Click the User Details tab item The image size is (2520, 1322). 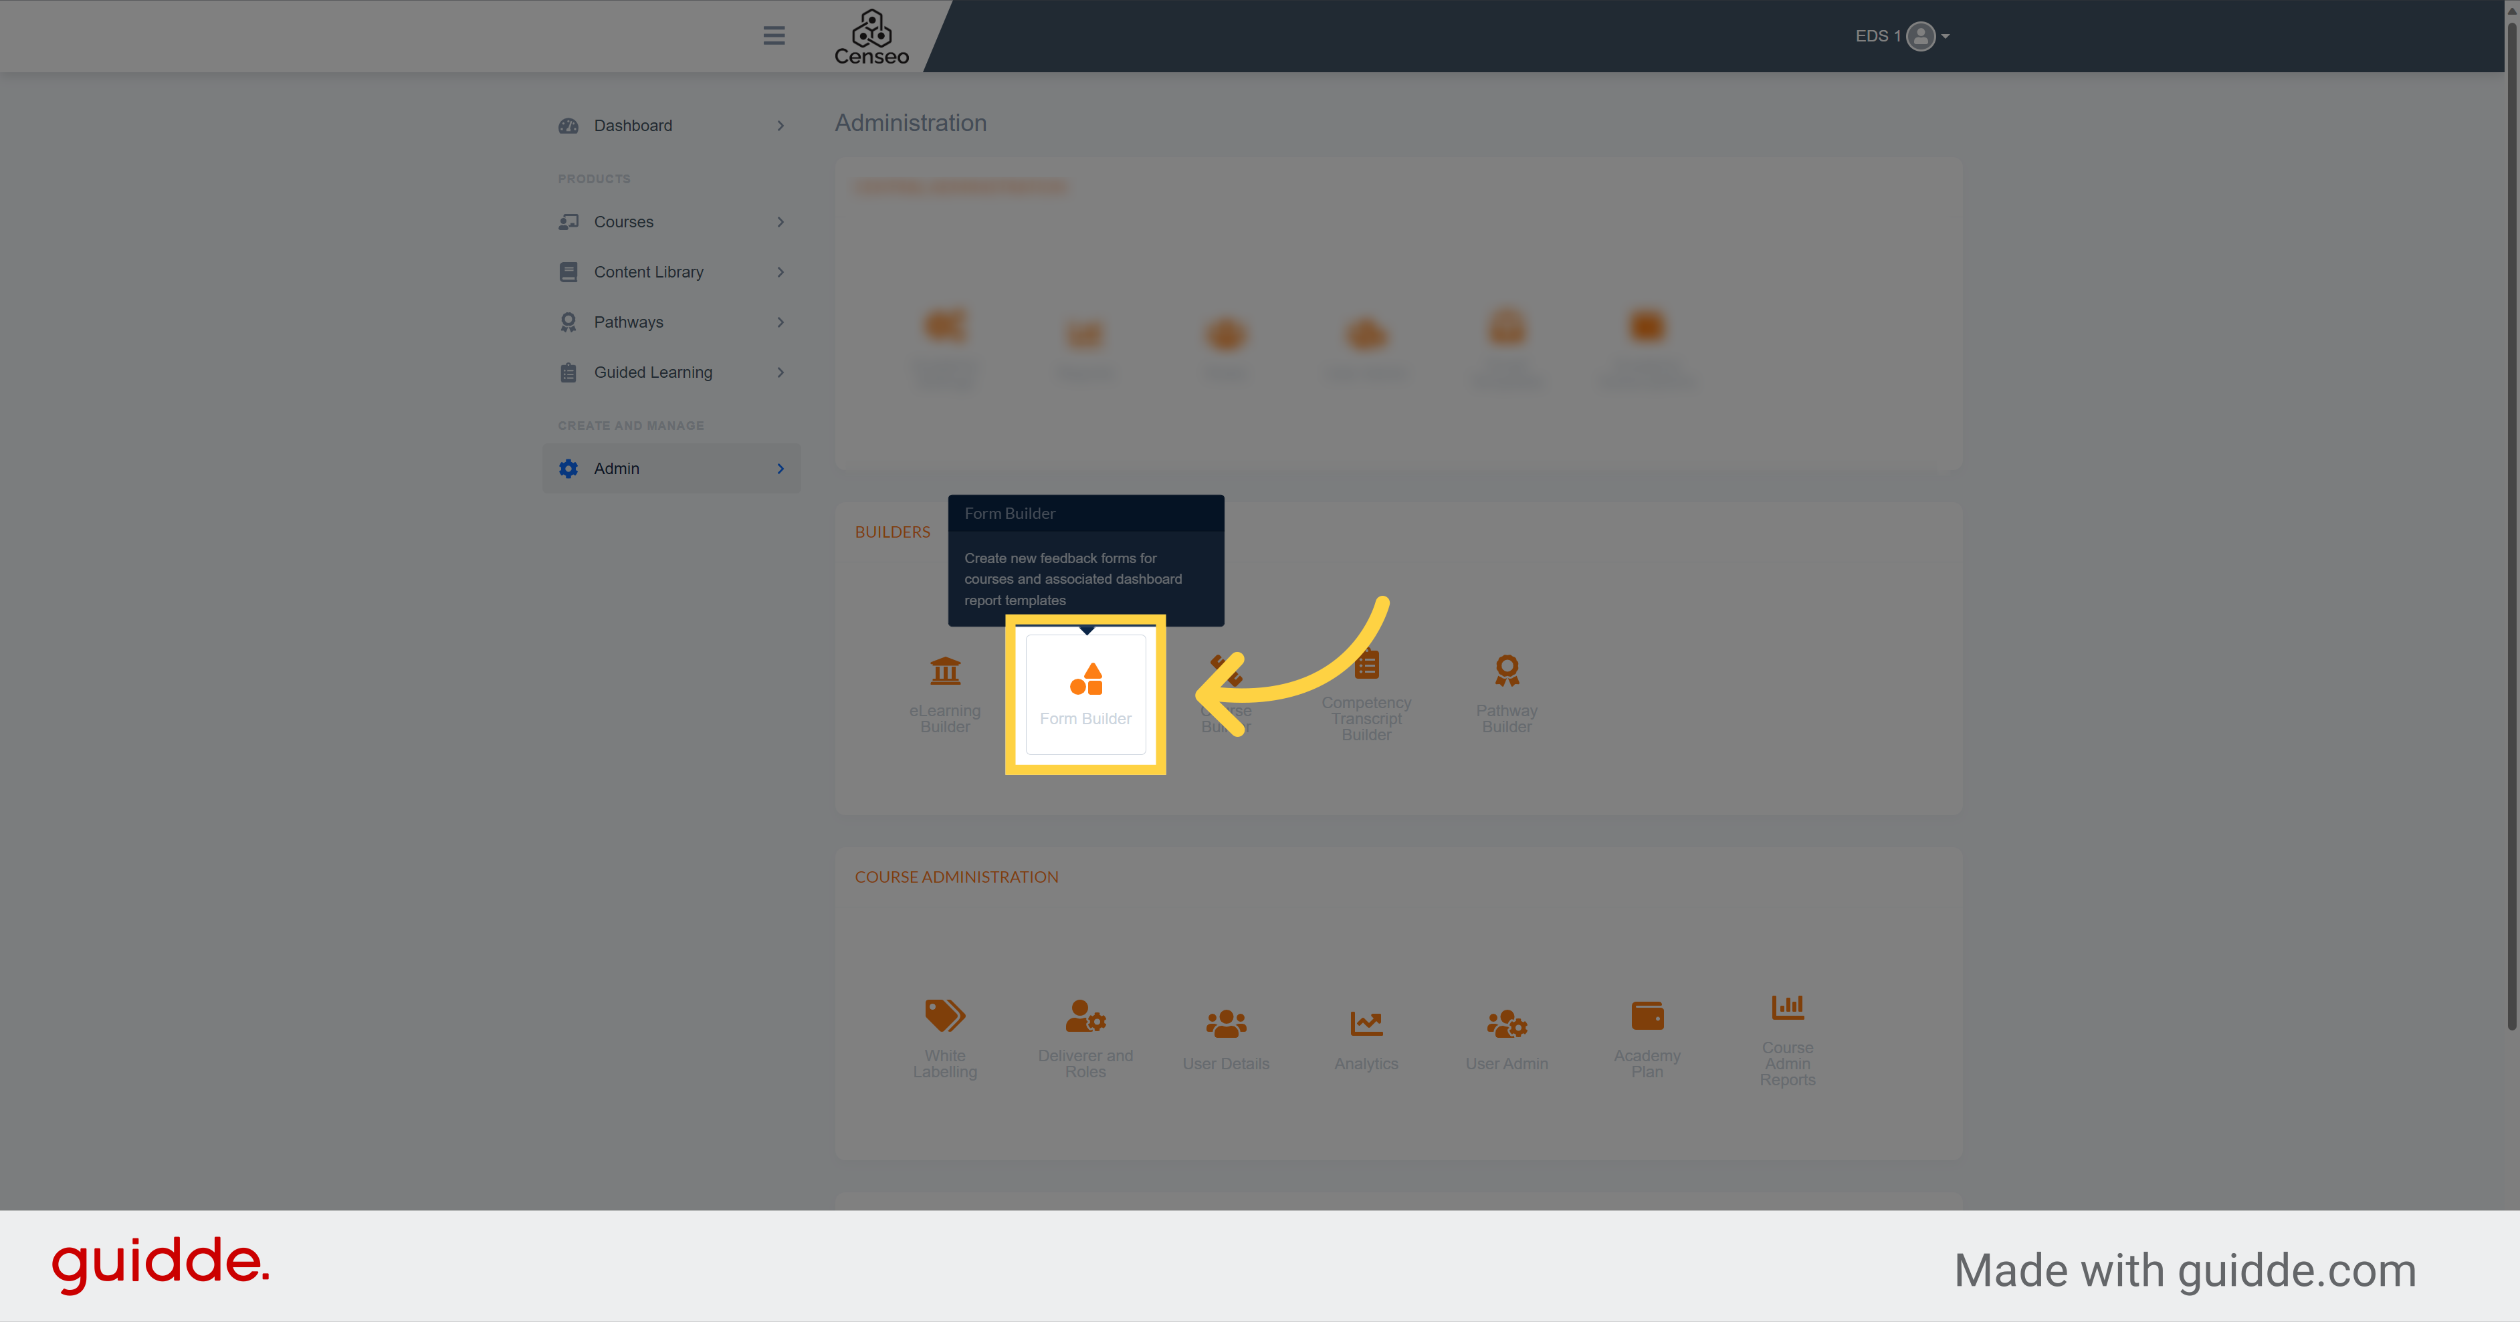pyautogui.click(x=1225, y=1034)
